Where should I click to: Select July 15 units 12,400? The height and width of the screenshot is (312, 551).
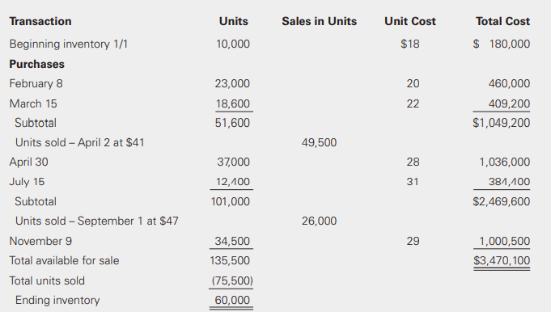(x=233, y=182)
